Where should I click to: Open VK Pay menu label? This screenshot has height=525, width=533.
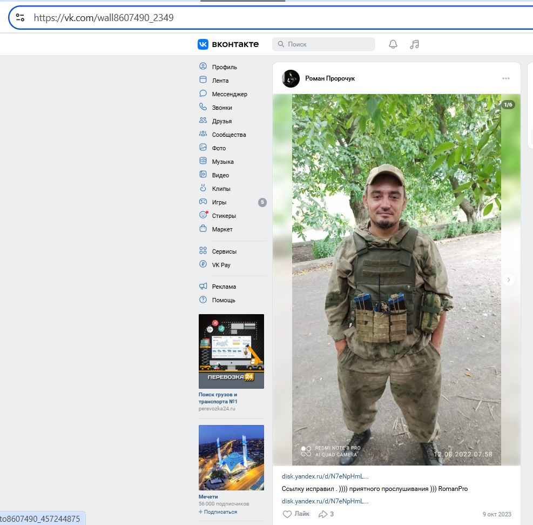[x=221, y=265]
